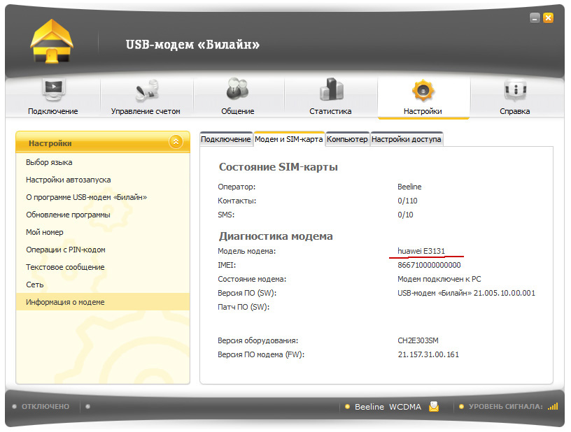Viewport: 571px width, 432px height.
Task: Click the Beeline house logo icon
Action: pos(52,41)
